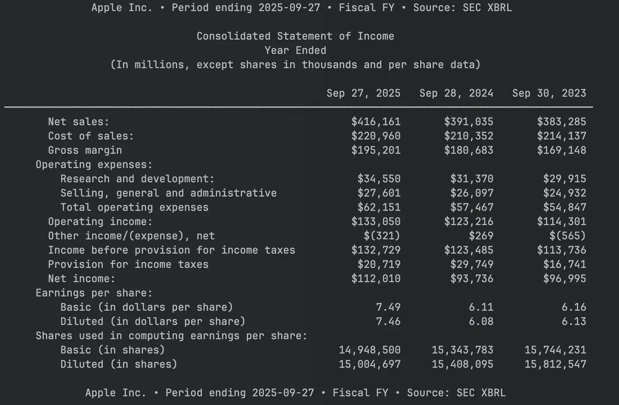The width and height of the screenshot is (619, 405).
Task: Click the $112,010 net income figure
Action: click(376, 279)
